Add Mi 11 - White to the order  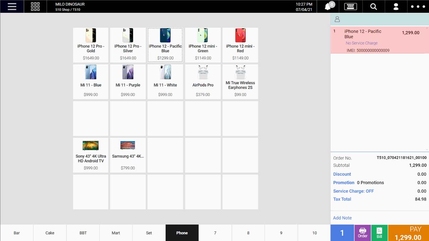165,82
